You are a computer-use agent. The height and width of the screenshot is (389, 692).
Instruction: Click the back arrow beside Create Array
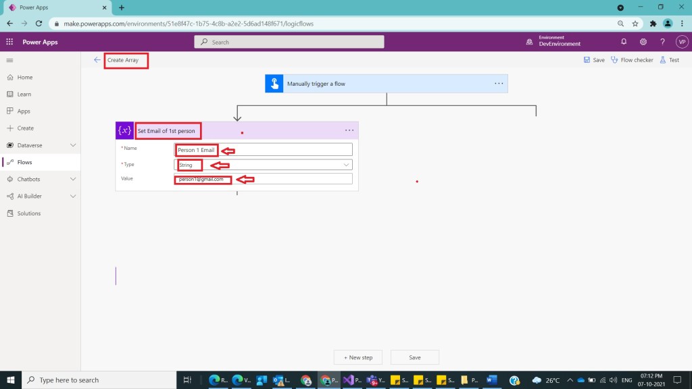tap(97, 60)
